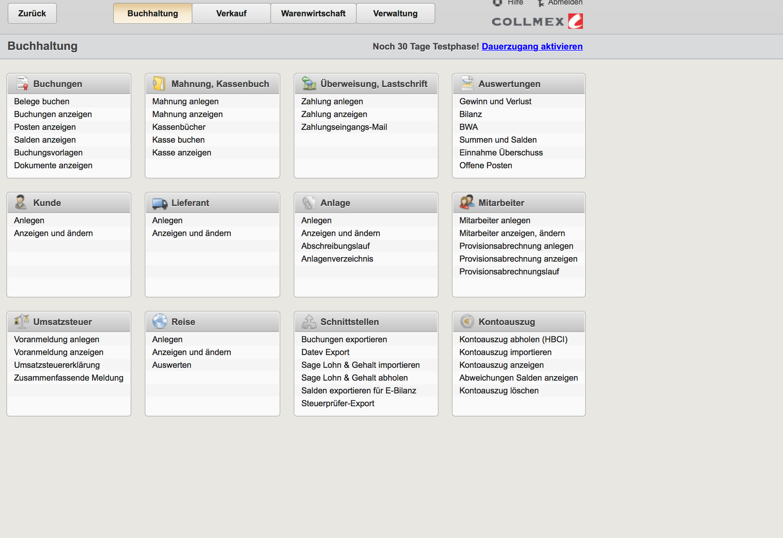This screenshot has height=538, width=783.
Task: Click the Schnittstellen section icon
Action: (309, 321)
